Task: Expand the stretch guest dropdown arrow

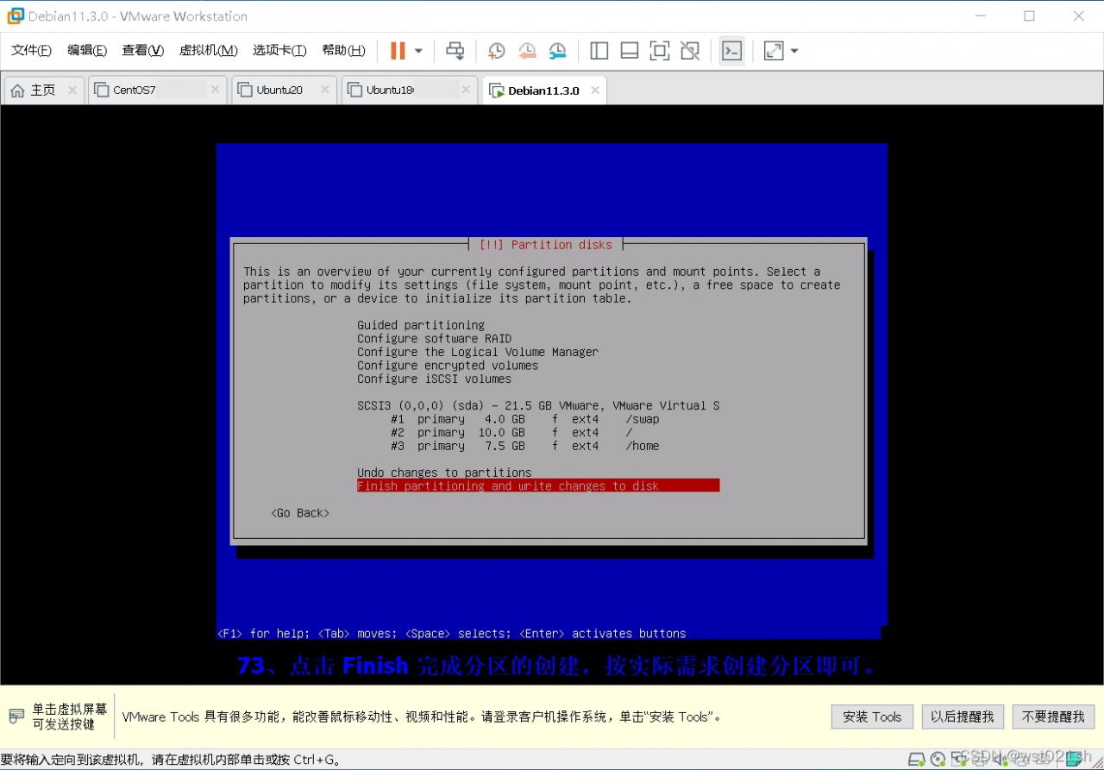Action: pos(794,51)
